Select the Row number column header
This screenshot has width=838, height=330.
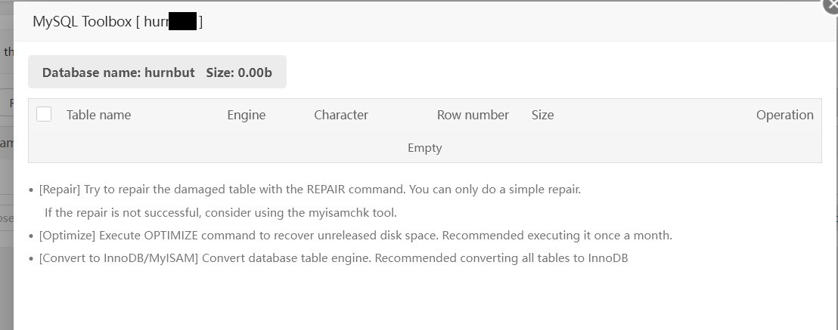tap(473, 115)
